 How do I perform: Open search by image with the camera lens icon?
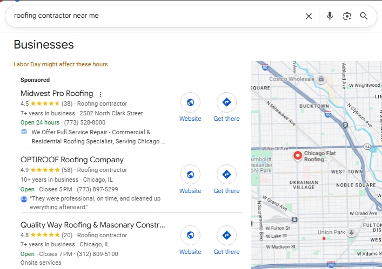(x=347, y=16)
